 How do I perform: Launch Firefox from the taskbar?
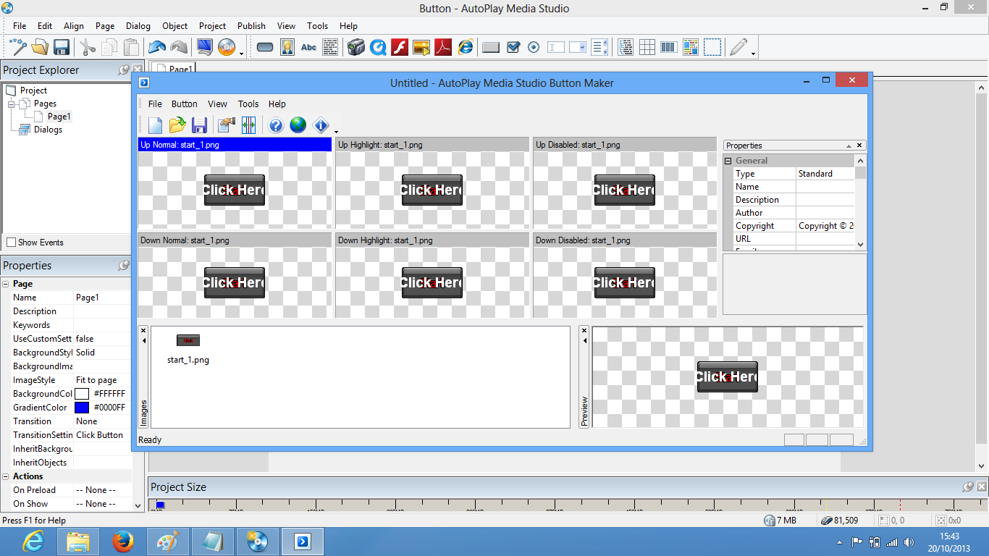click(x=123, y=542)
